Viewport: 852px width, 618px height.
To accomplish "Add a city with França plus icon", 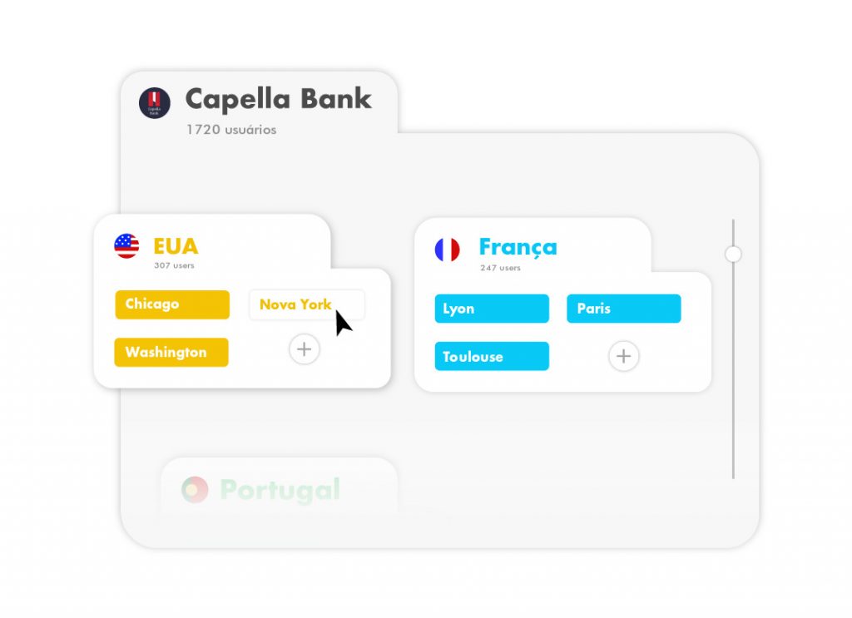I will point(624,356).
